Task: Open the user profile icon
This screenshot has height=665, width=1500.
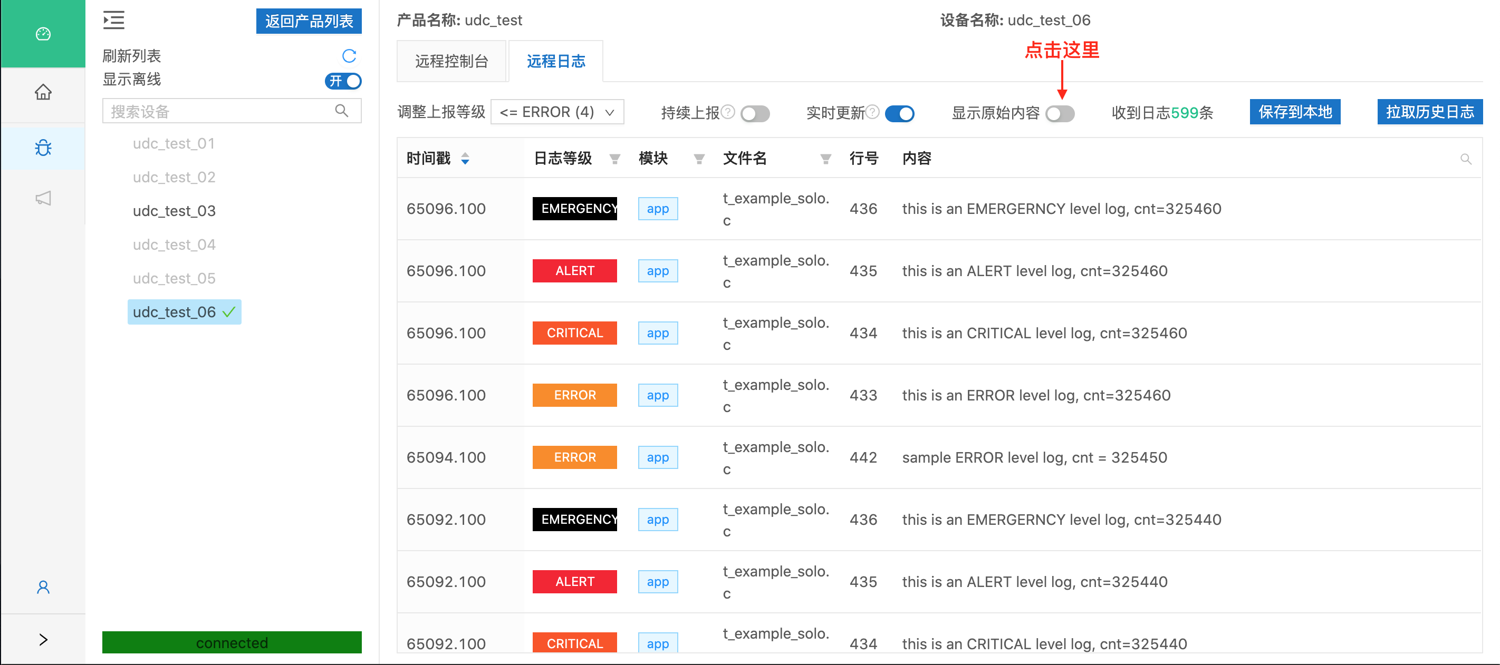Action: pos(43,587)
